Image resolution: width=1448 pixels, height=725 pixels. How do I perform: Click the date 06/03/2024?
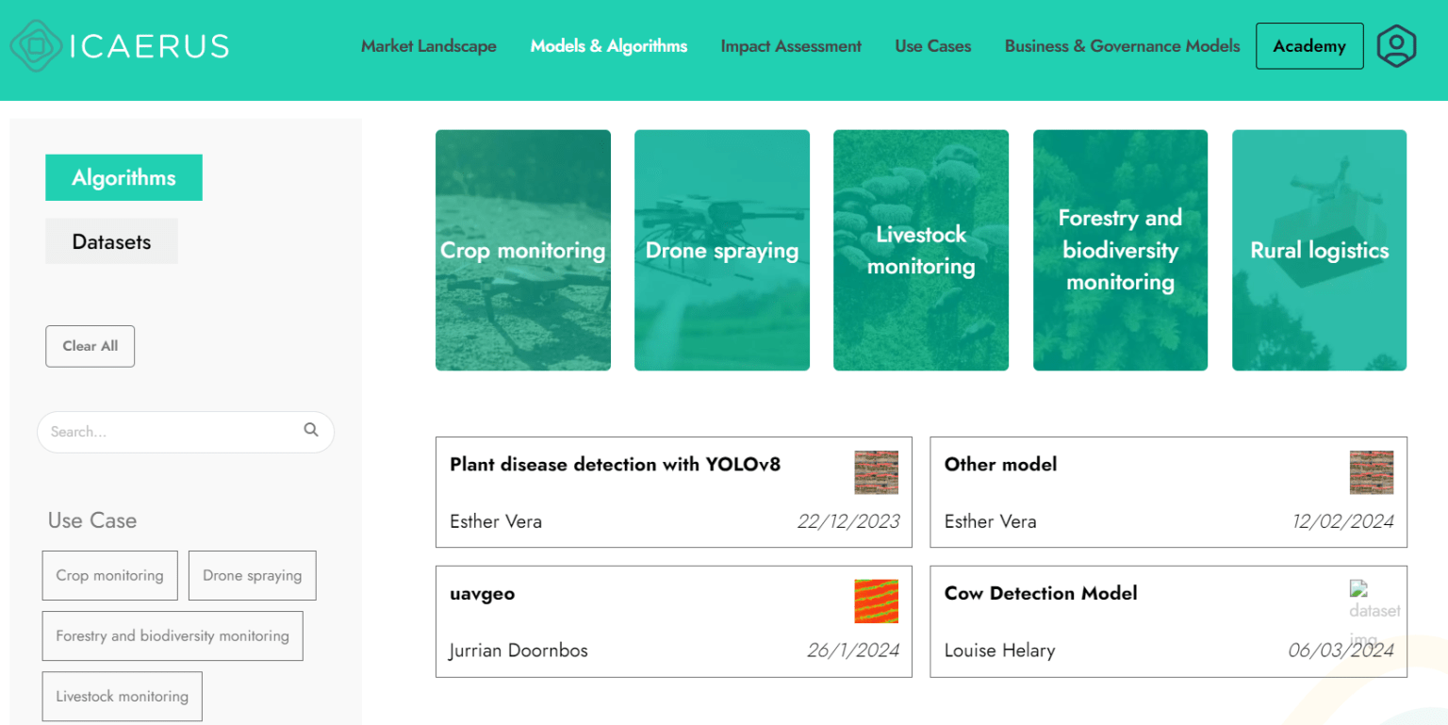pyautogui.click(x=1341, y=651)
